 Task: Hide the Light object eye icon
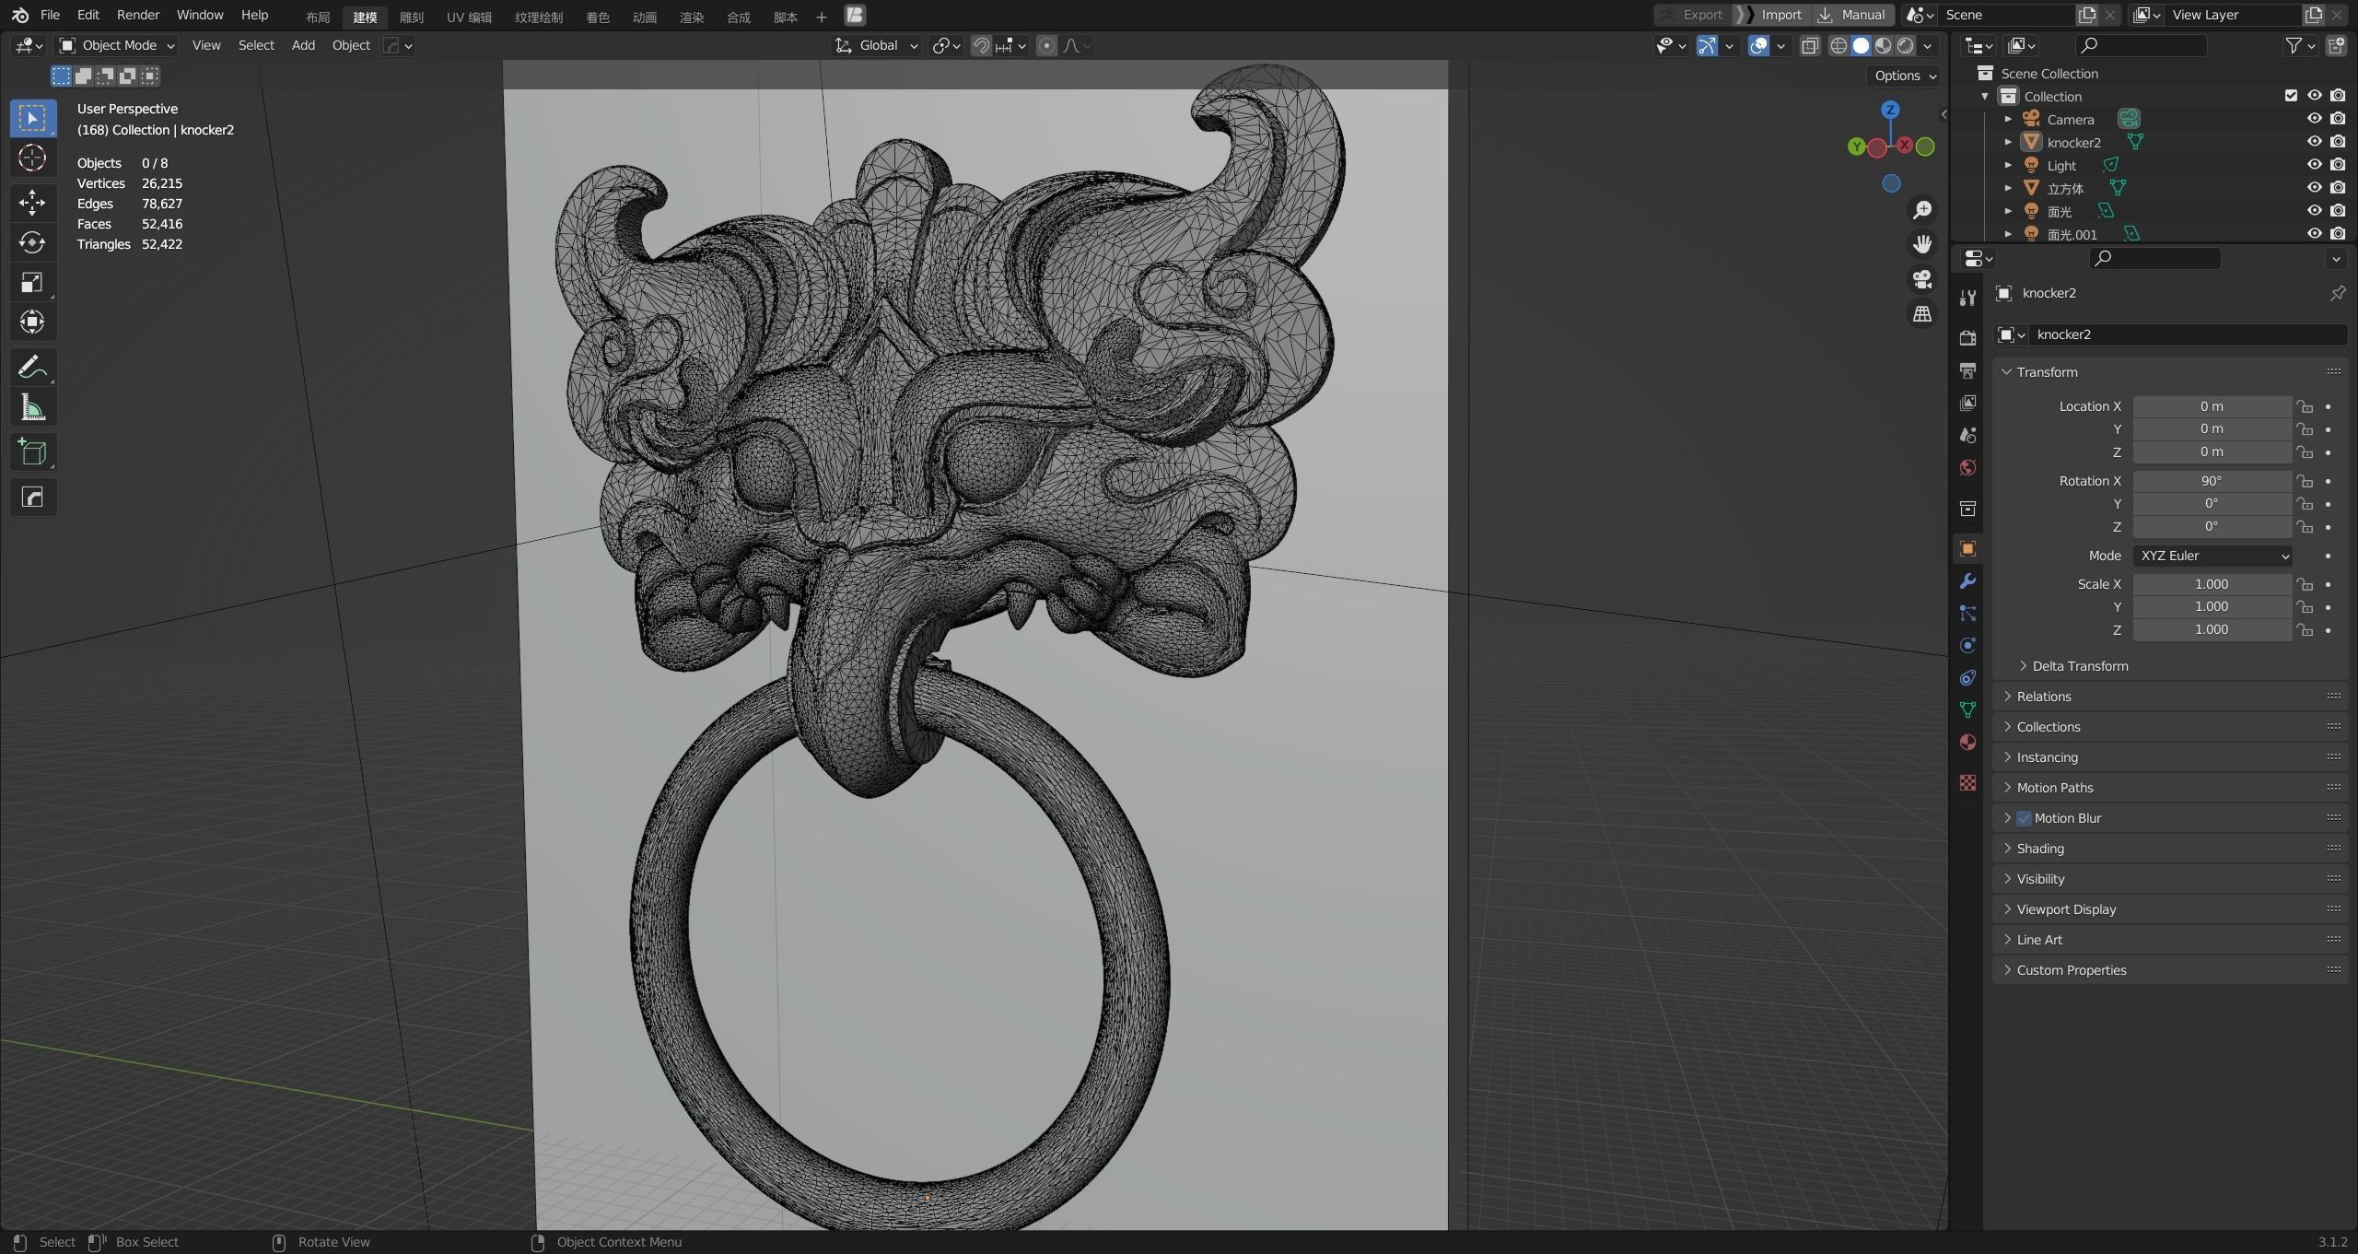[2314, 165]
